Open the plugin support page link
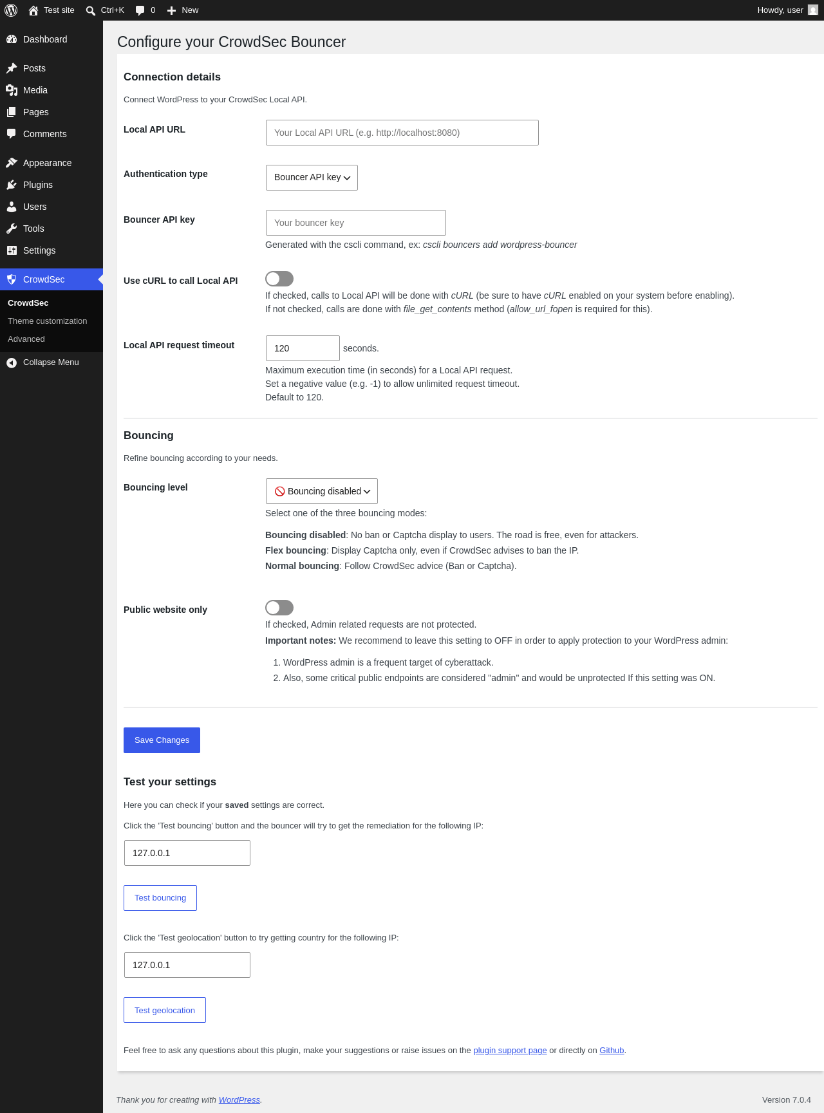Viewport: 824px width, 1113px height. (x=510, y=1051)
